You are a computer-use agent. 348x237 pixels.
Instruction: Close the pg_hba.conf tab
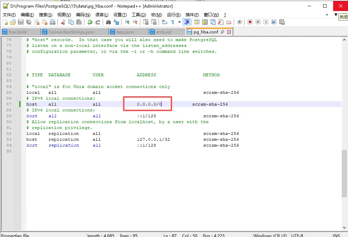(229, 32)
